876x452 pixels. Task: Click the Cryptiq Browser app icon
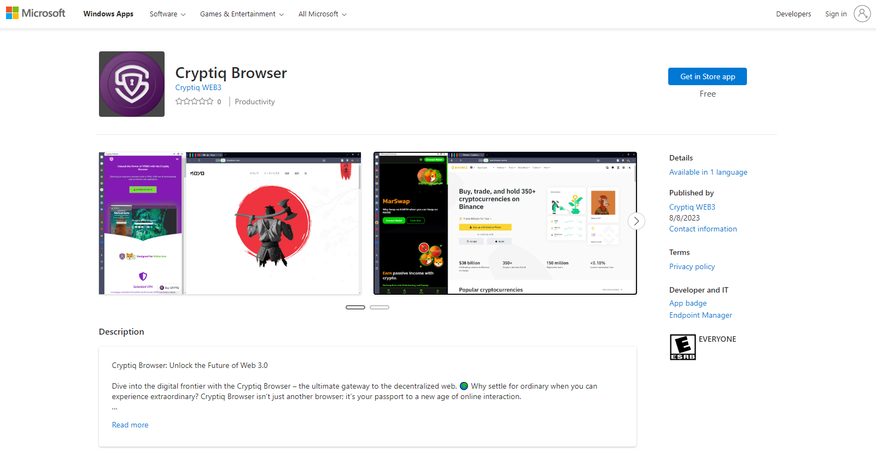132,84
